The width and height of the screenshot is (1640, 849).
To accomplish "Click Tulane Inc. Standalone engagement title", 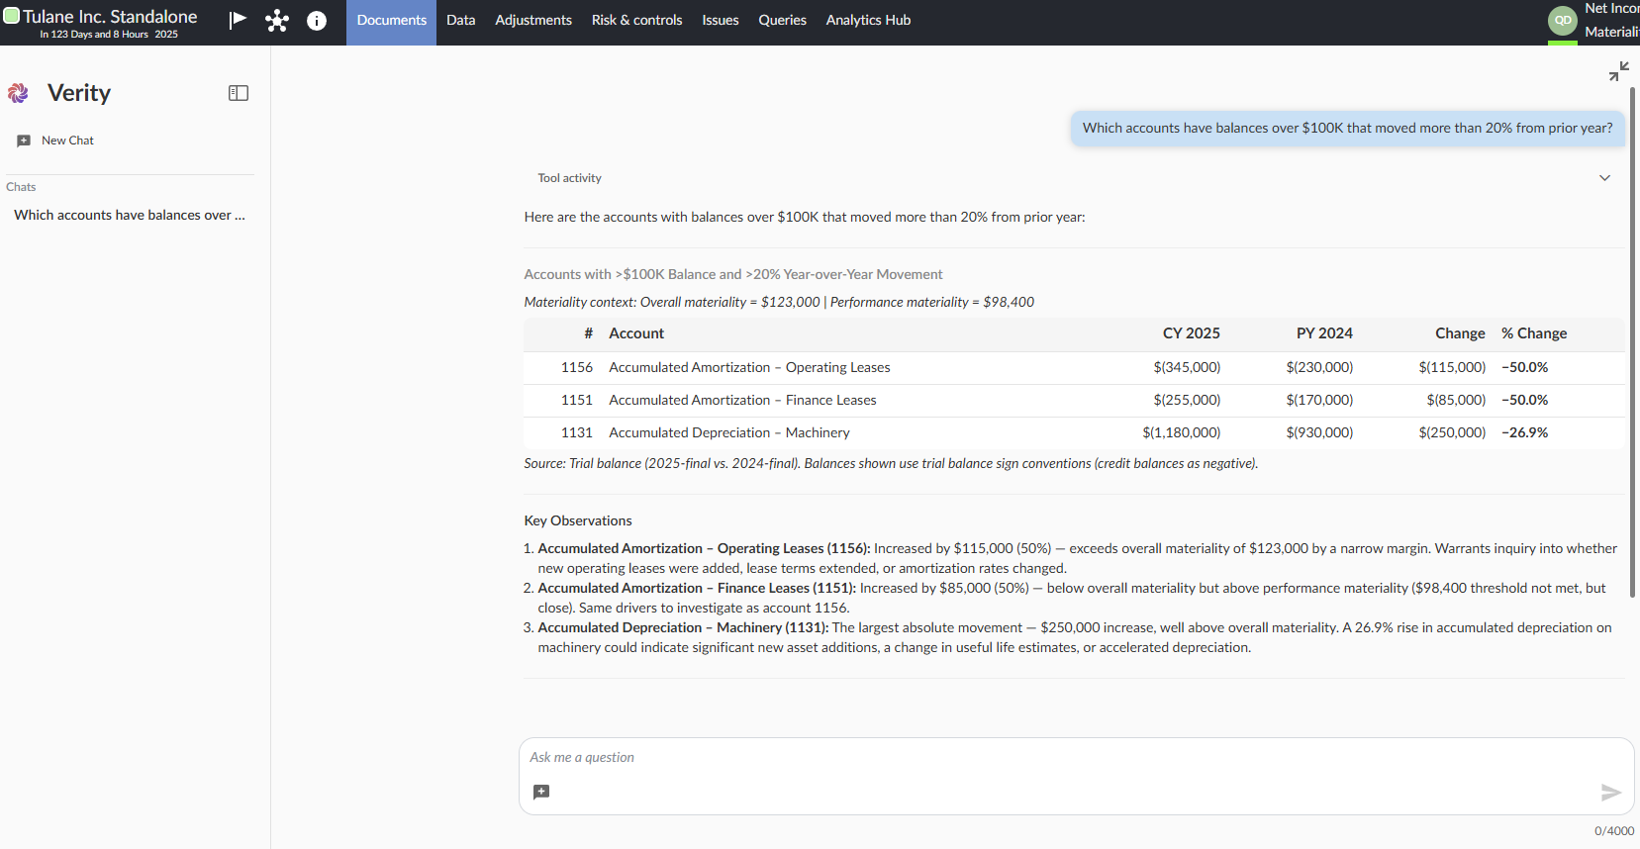I will tap(110, 16).
